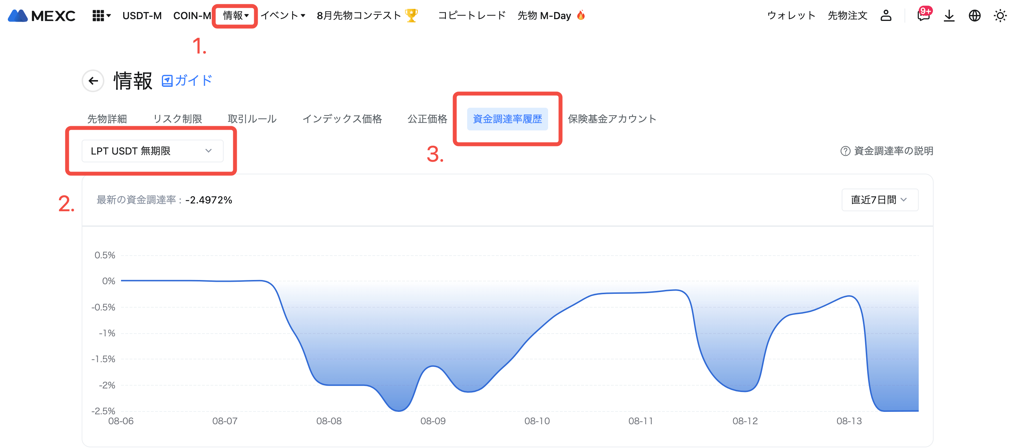The width and height of the screenshot is (1011, 448).
Task: Open the language globe icon
Action: (974, 16)
